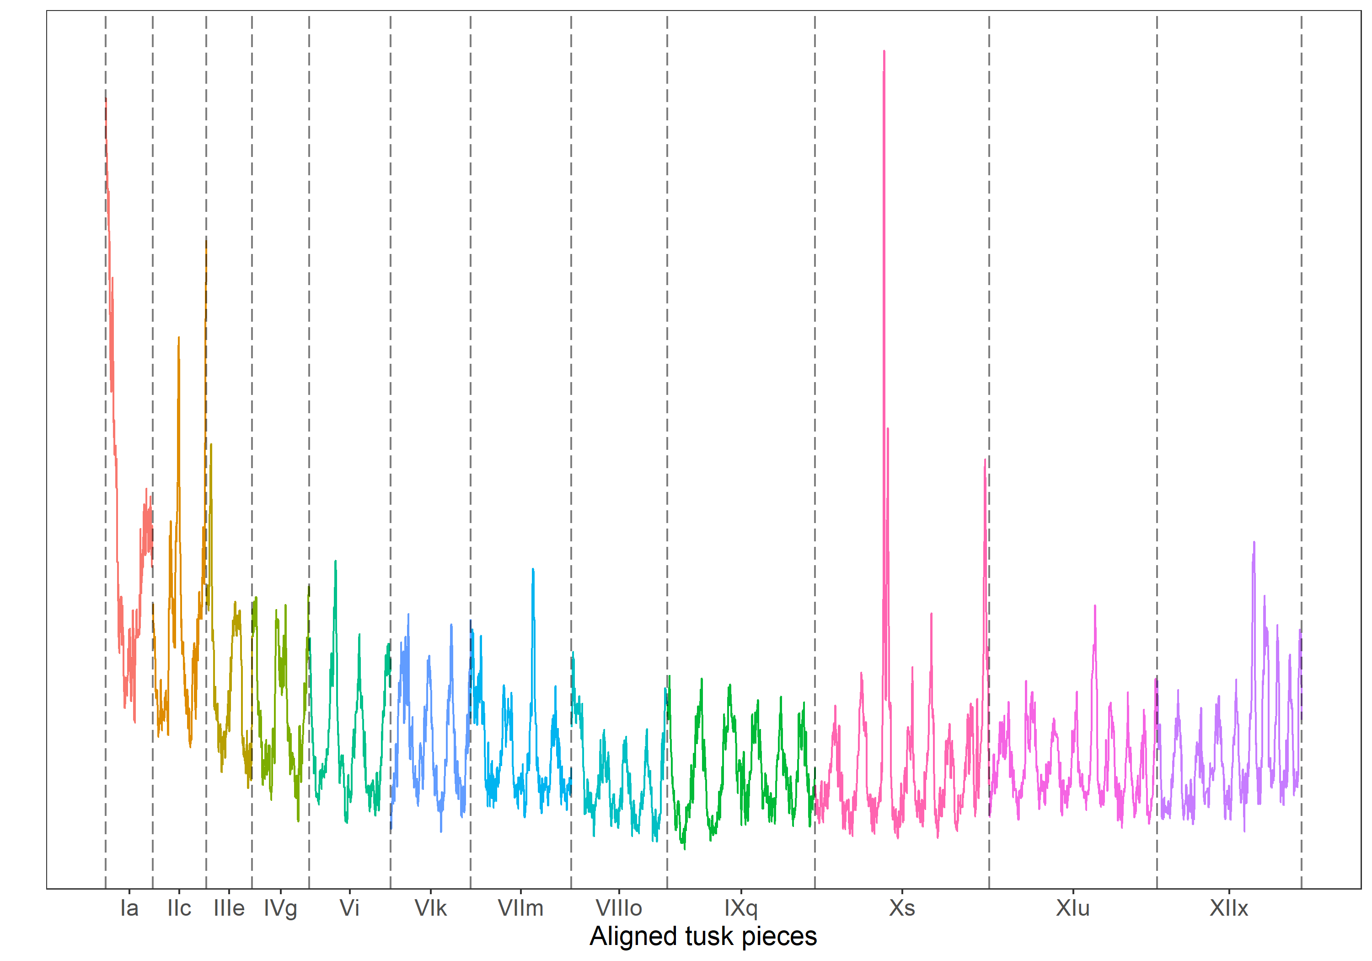Click the IIIe axis label
Image resolution: width=1372 pixels, height=961 pixels.
click(229, 908)
